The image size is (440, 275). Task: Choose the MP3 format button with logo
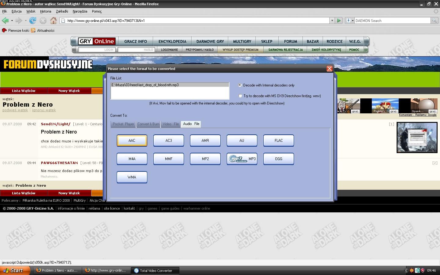[242, 159]
